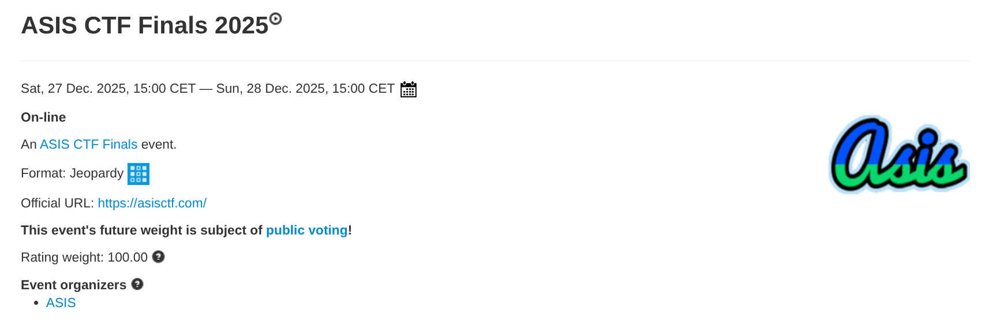This screenshot has width=985, height=329.
Task: Open the official asisctf.com URL link
Action: click(152, 203)
